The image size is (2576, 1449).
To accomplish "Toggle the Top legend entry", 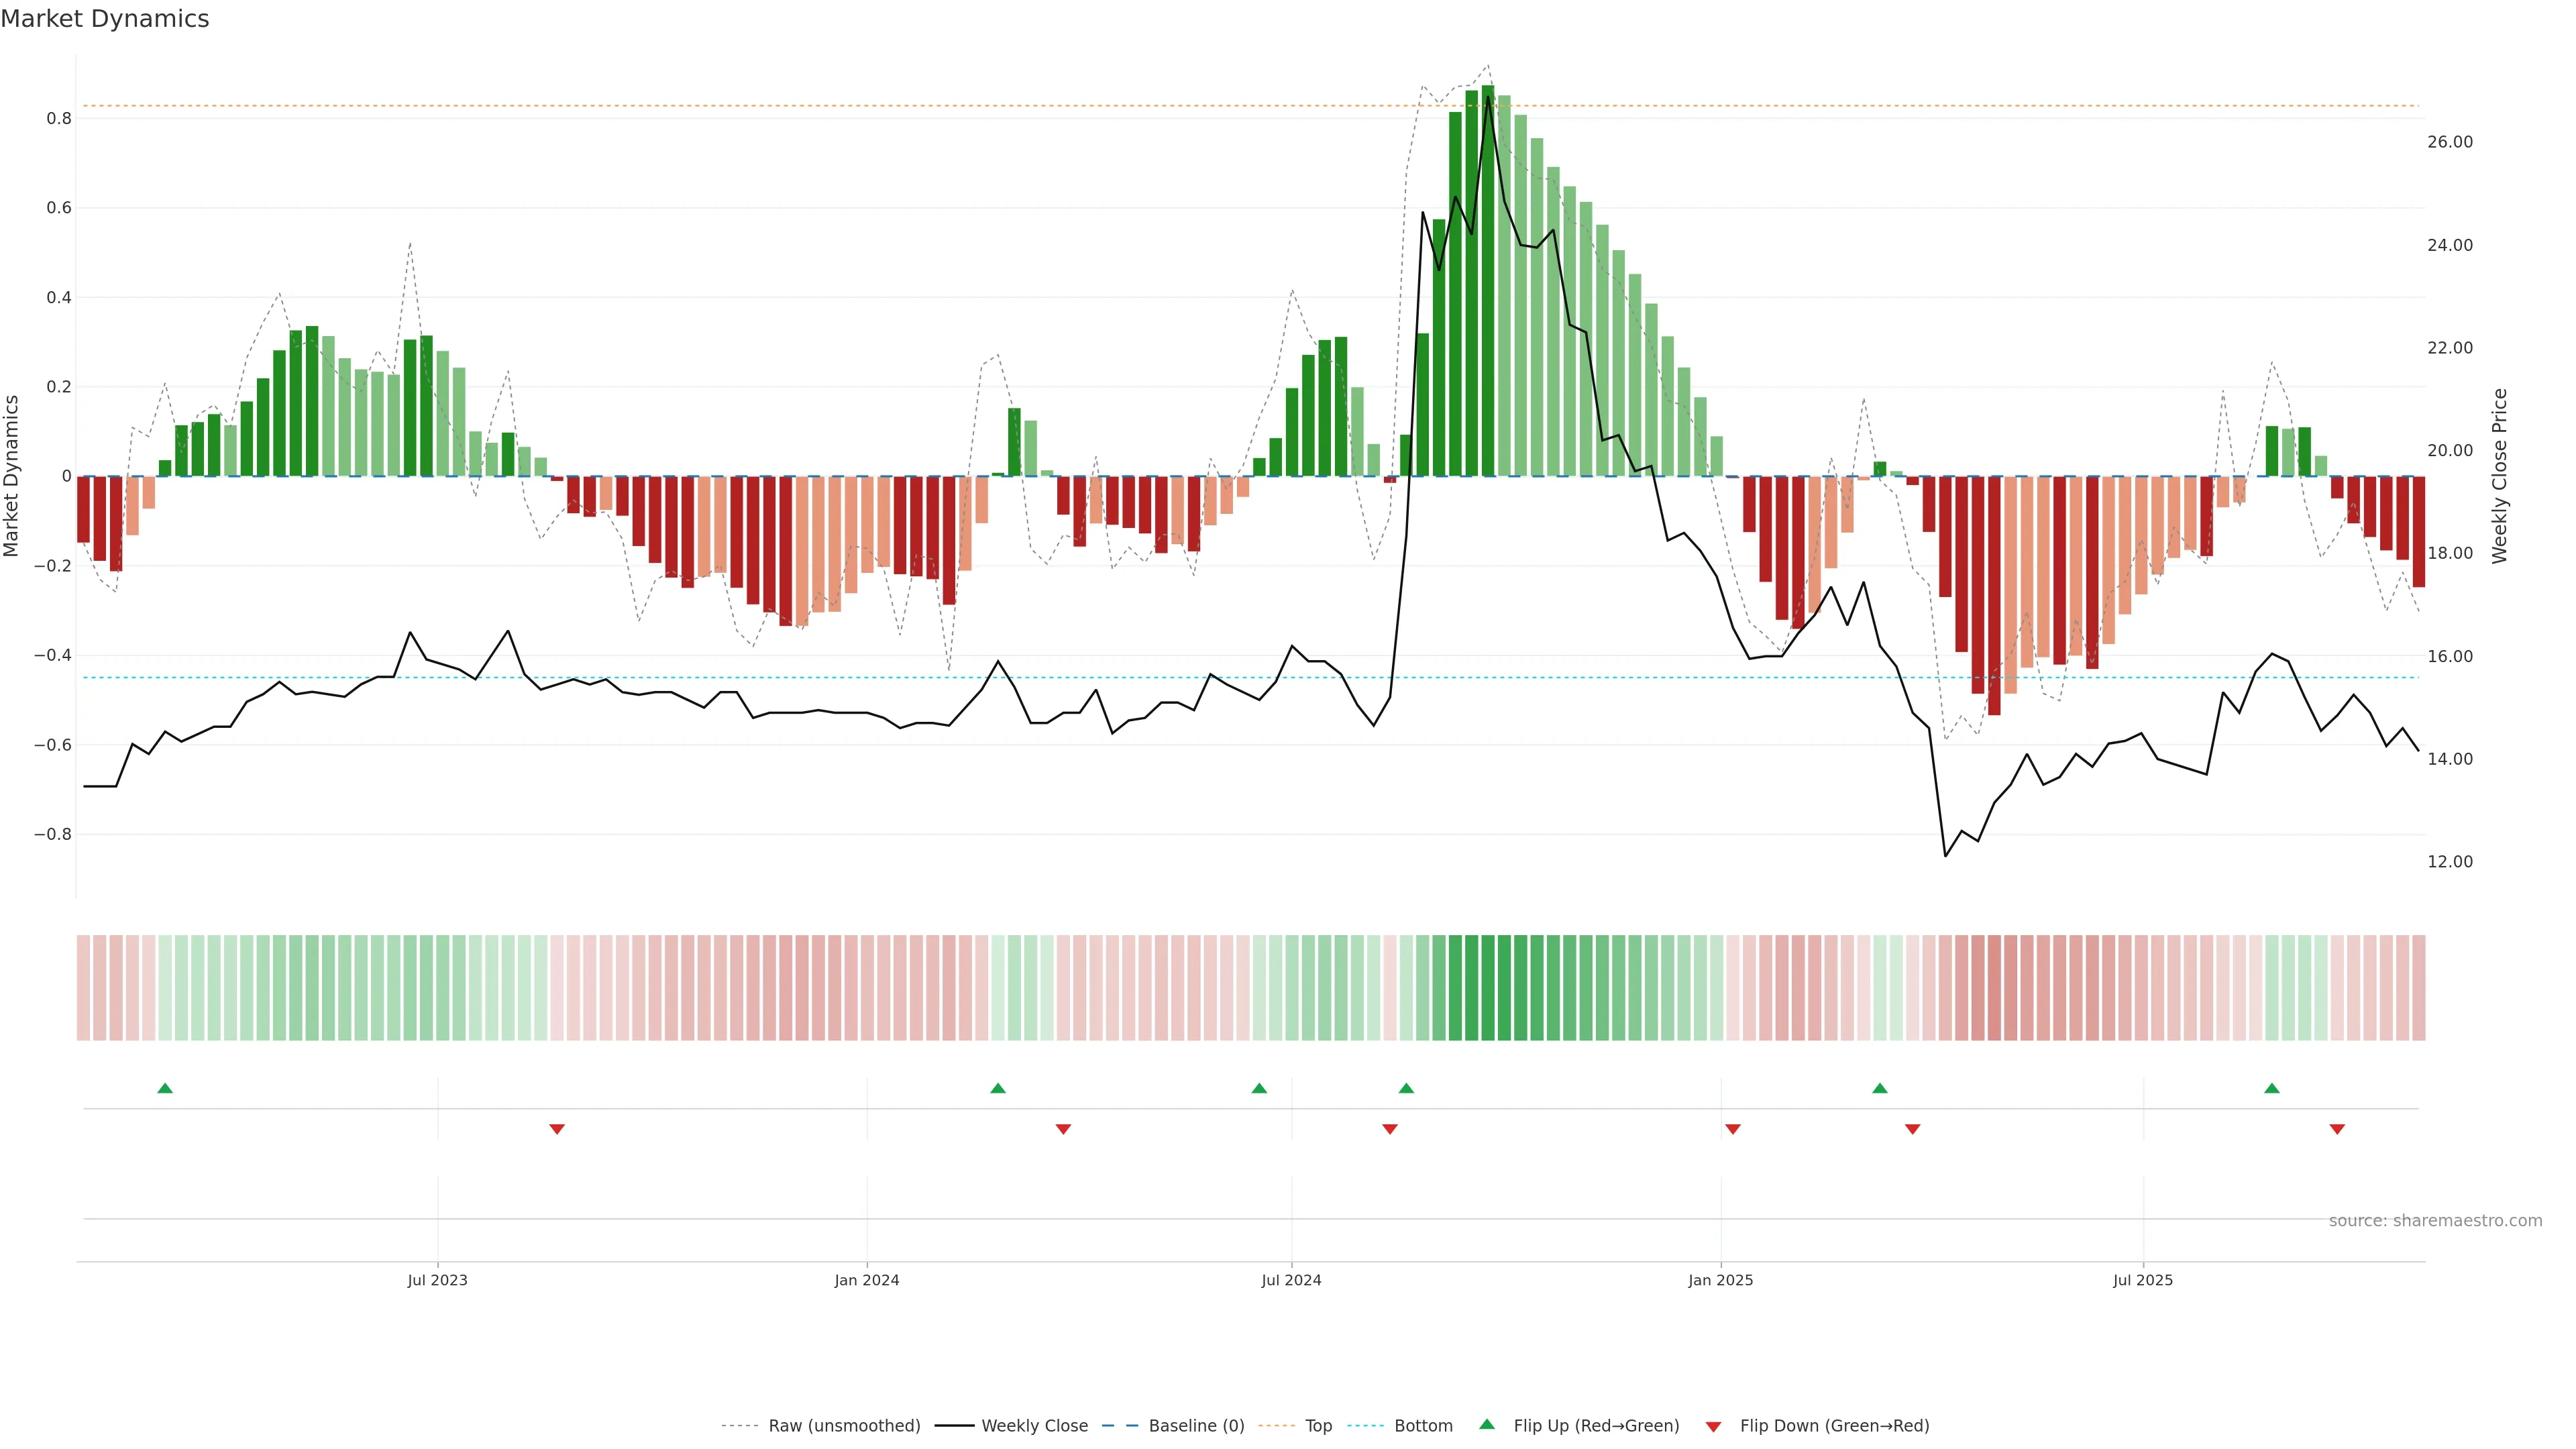I will 1318,1426.
